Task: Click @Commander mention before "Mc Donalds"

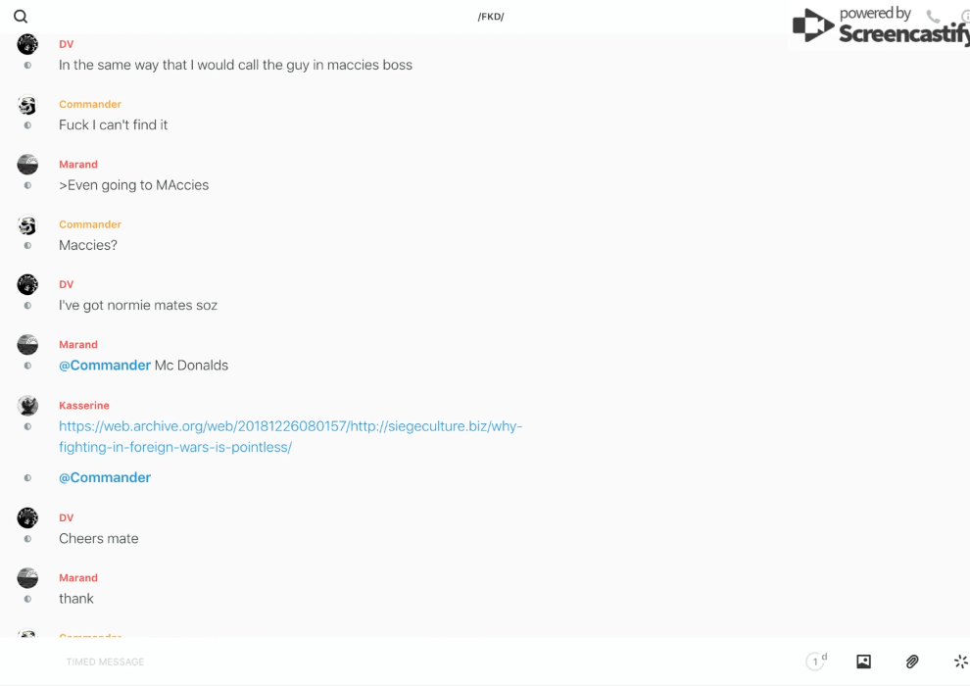Action: click(x=105, y=366)
